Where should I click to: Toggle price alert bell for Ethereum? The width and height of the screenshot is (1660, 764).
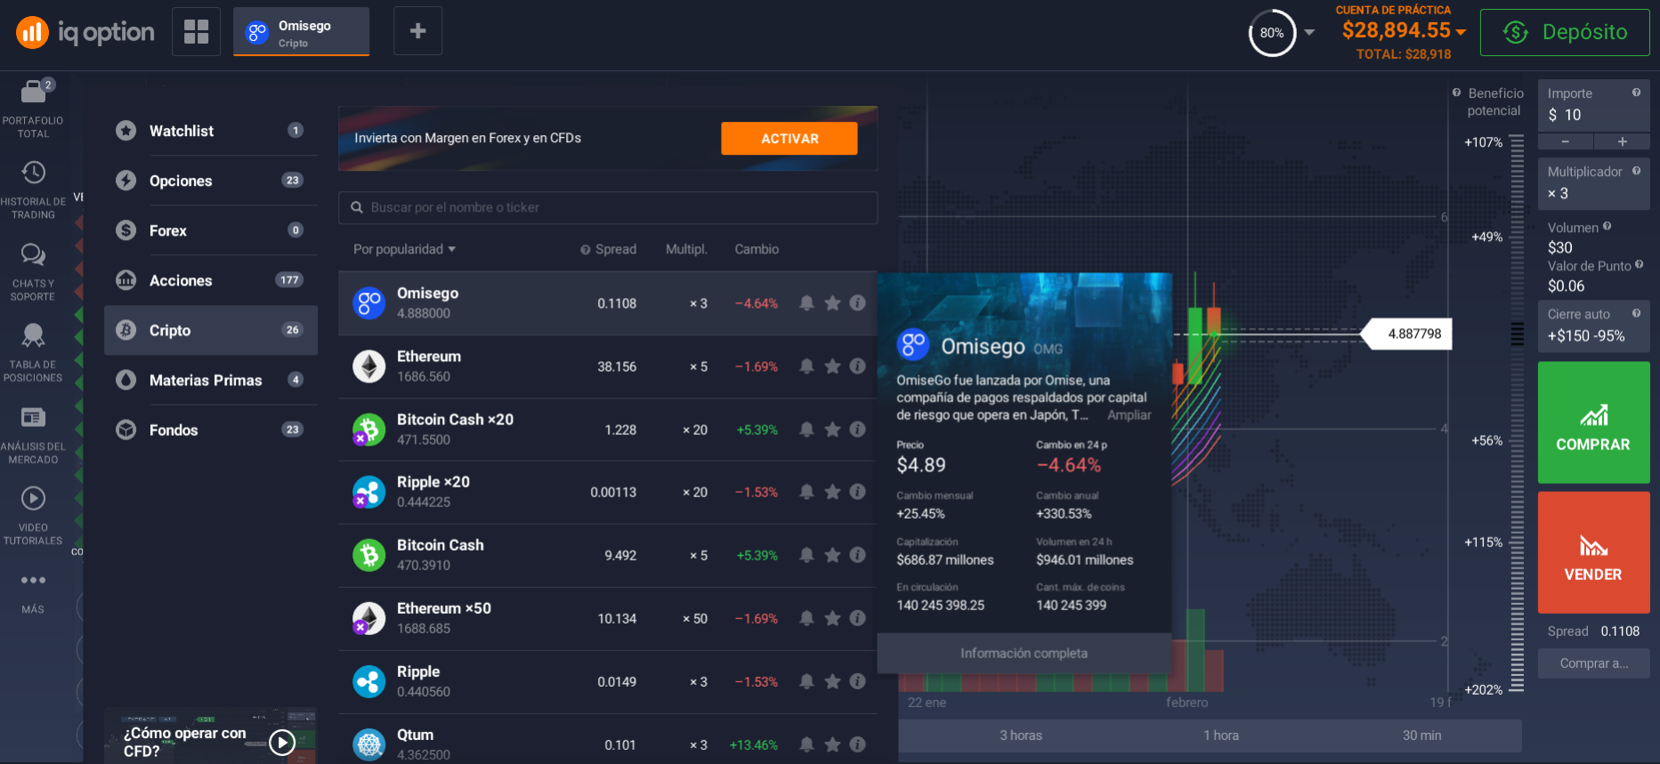click(806, 366)
